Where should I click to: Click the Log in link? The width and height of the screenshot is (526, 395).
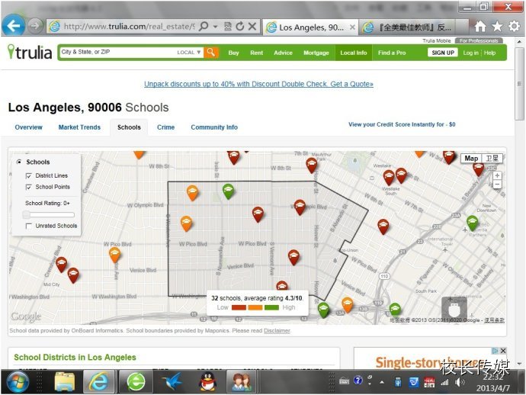click(x=470, y=53)
